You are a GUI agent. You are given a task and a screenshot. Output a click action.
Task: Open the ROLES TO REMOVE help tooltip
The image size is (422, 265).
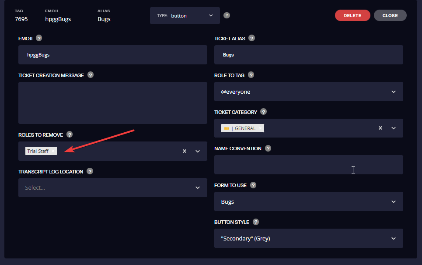point(70,134)
